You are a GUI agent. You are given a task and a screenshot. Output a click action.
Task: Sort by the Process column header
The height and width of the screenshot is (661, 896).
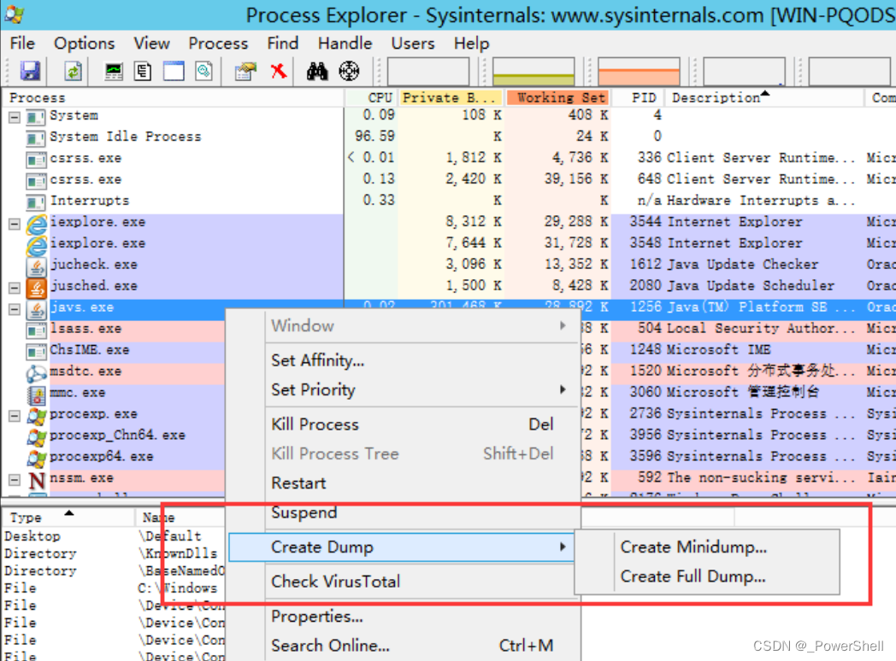173,97
